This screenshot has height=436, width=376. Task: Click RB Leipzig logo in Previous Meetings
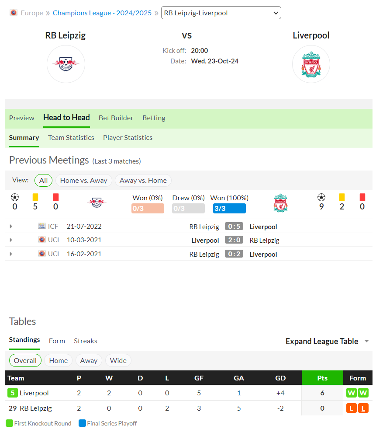tap(97, 202)
